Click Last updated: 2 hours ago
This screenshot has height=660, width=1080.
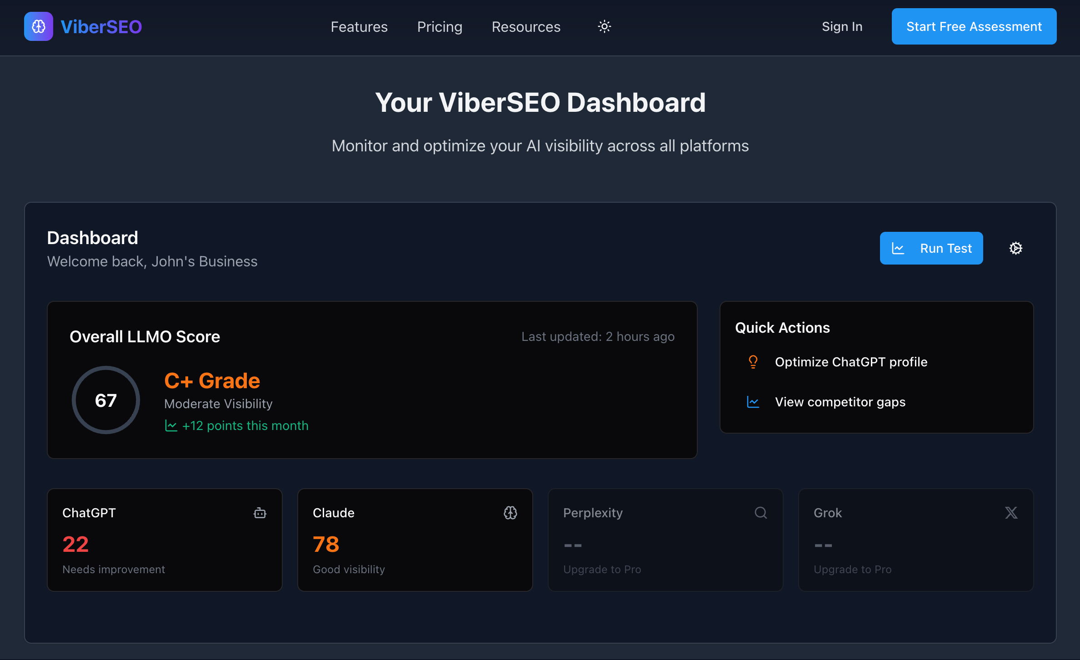[x=598, y=336]
